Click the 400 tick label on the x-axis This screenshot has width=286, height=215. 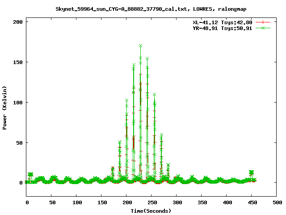coord(226,203)
